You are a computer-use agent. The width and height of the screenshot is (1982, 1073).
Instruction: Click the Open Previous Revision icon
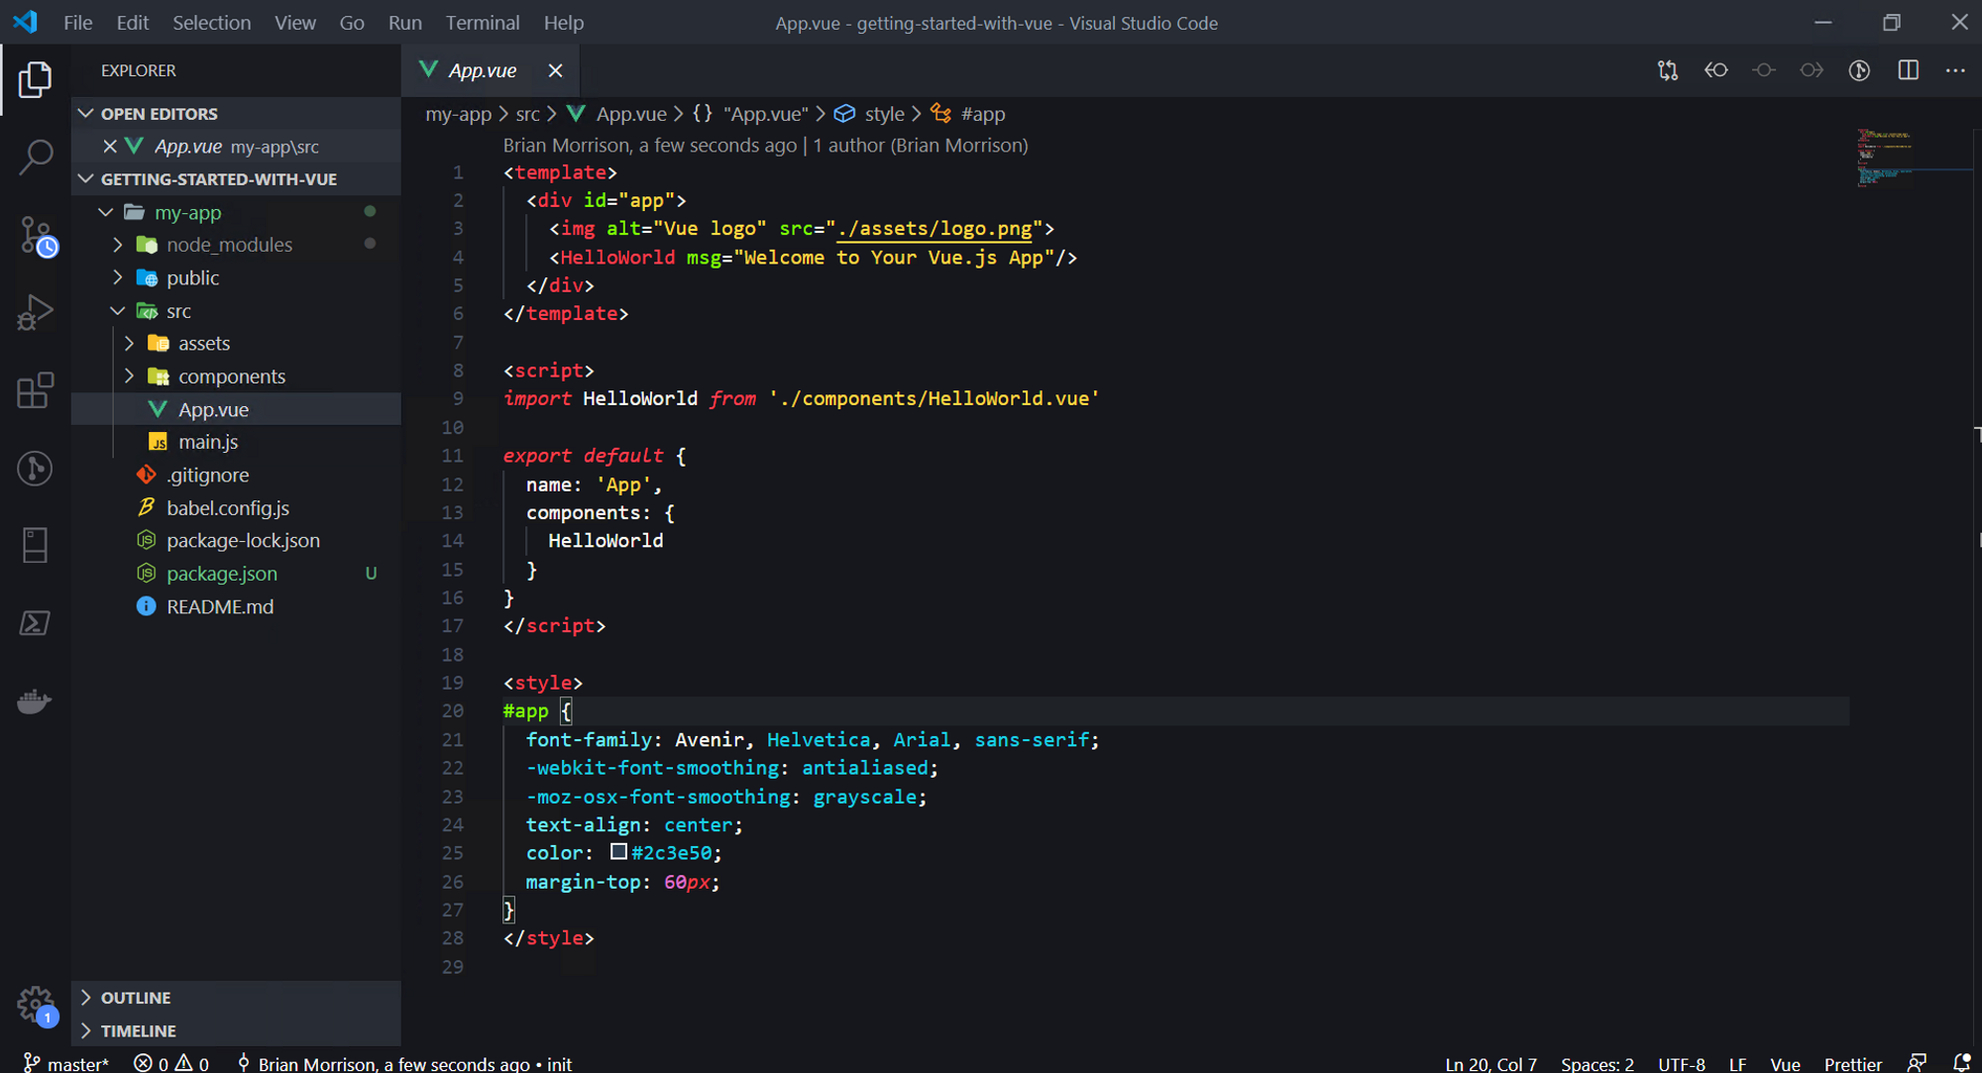click(1716, 70)
